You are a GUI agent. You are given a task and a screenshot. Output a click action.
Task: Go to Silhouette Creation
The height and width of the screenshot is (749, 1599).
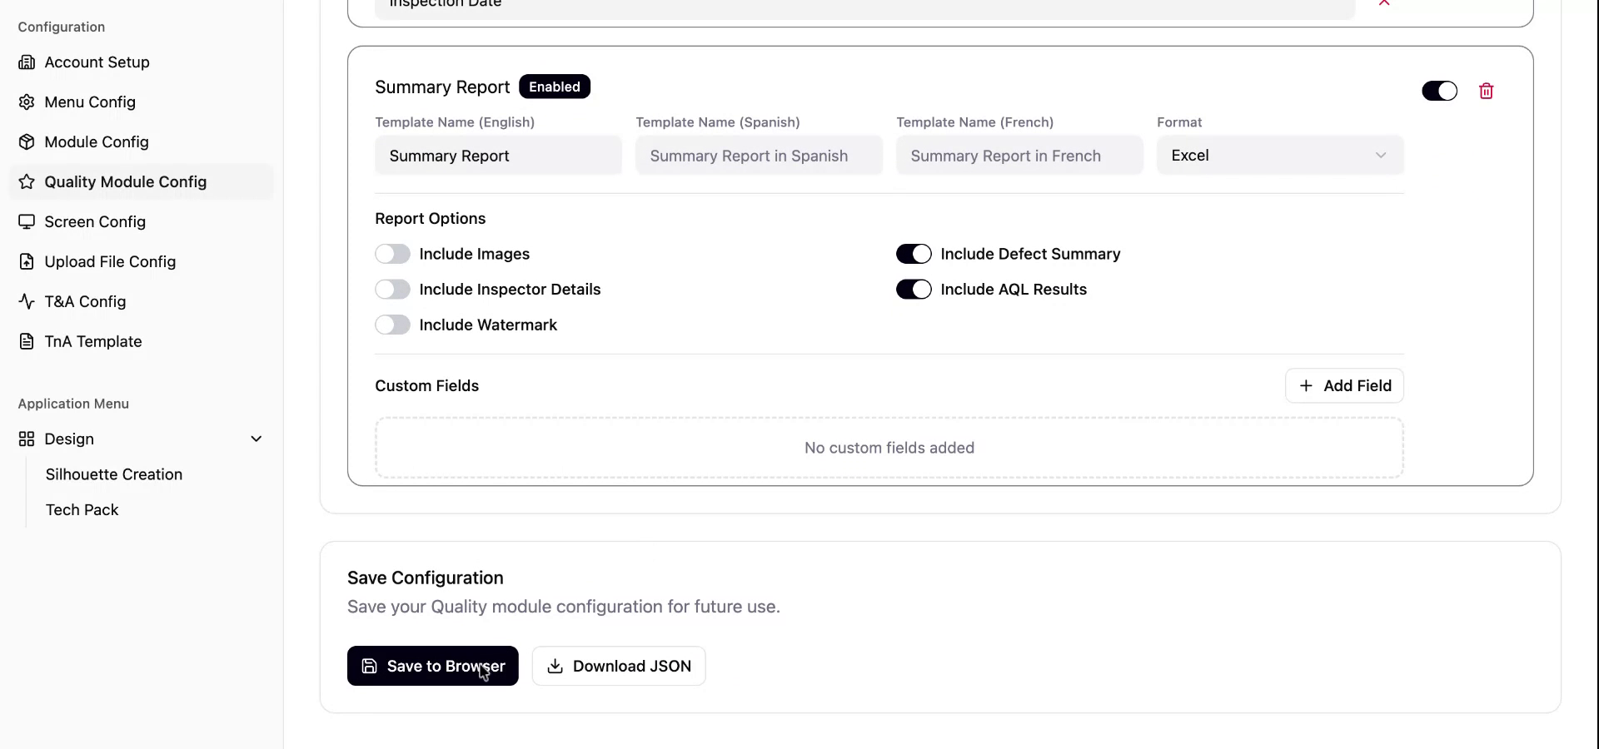[114, 474]
